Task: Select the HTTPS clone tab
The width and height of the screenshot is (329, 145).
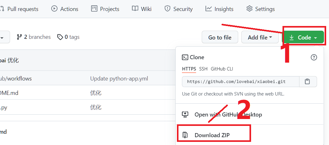Action: pyautogui.click(x=189, y=69)
